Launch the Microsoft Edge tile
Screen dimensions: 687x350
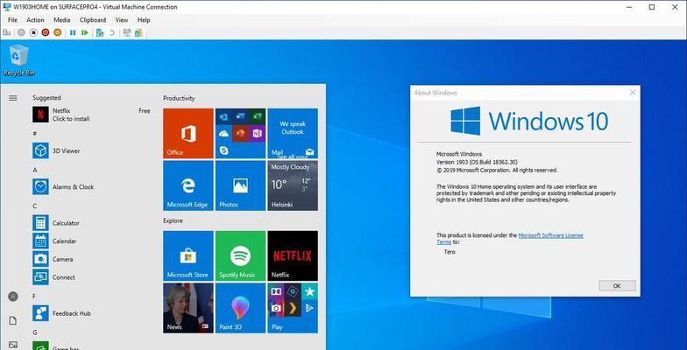tap(188, 185)
